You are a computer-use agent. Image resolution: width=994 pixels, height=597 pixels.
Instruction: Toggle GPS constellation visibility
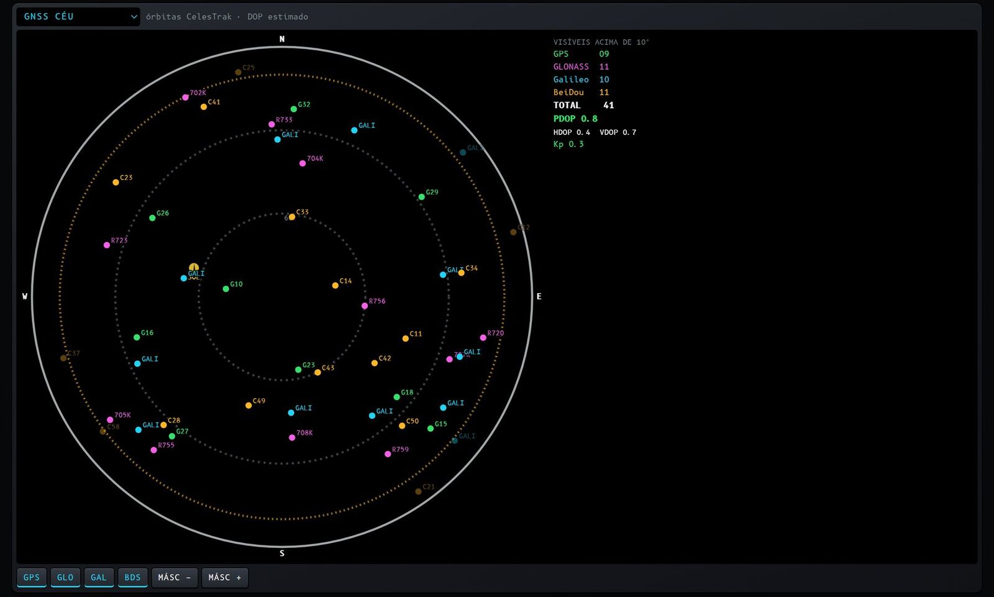click(32, 578)
